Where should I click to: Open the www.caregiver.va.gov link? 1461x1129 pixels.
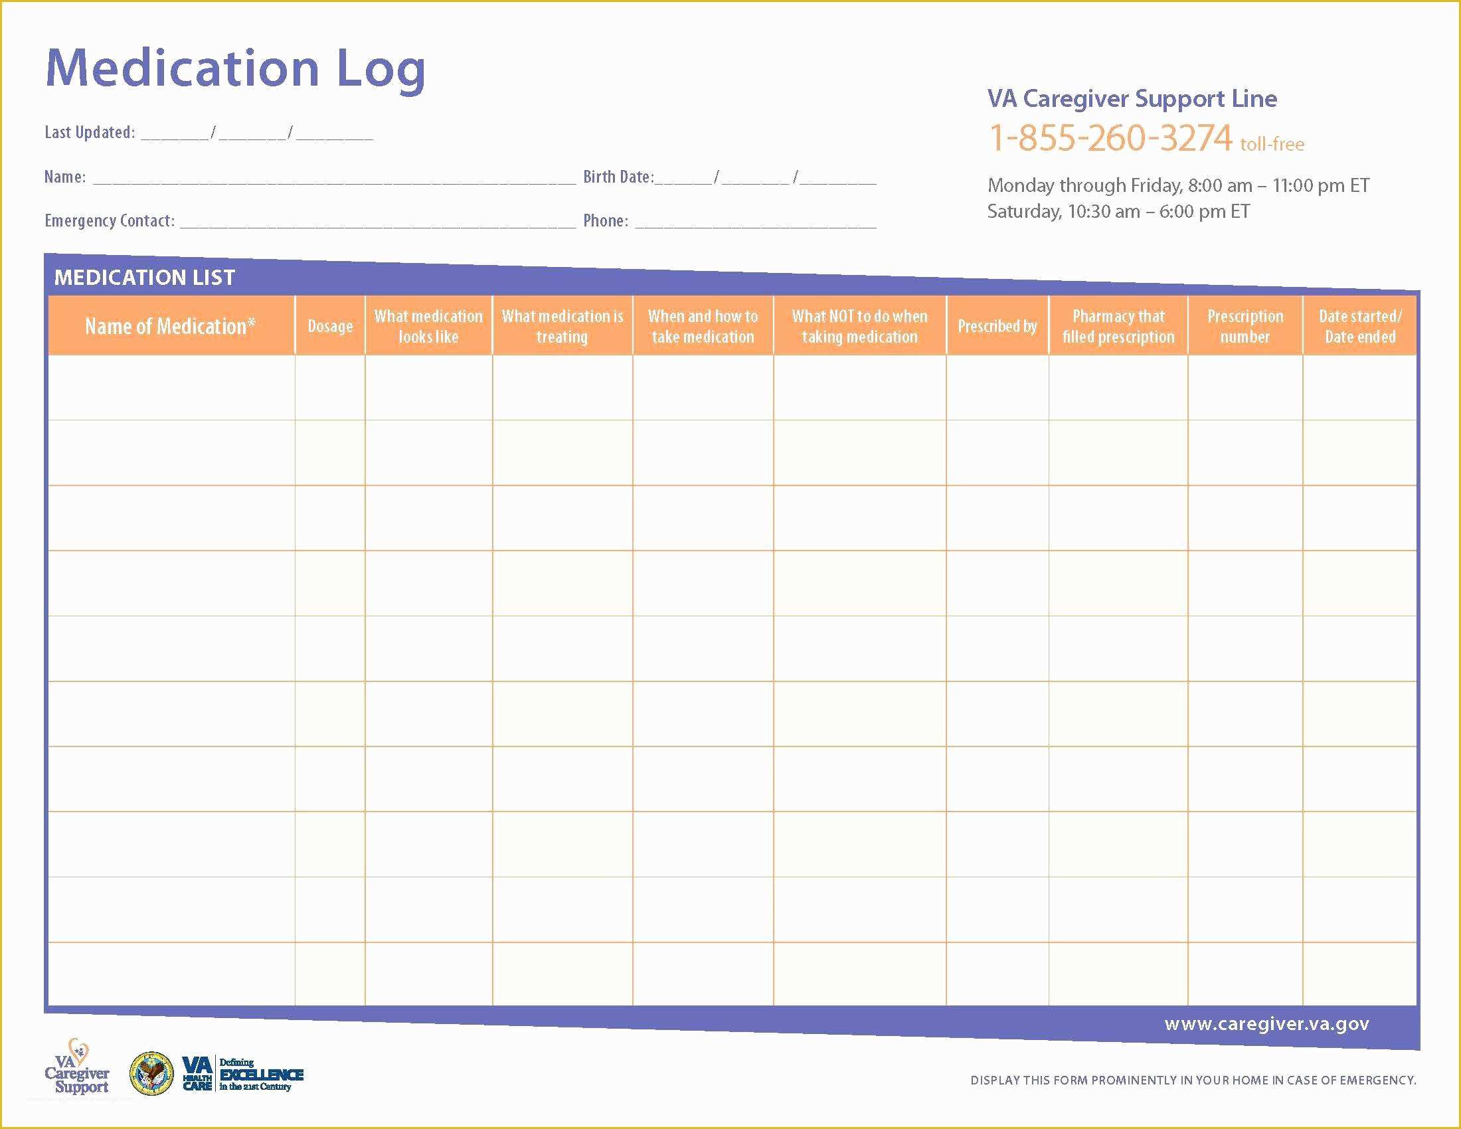pyautogui.click(x=1266, y=1023)
